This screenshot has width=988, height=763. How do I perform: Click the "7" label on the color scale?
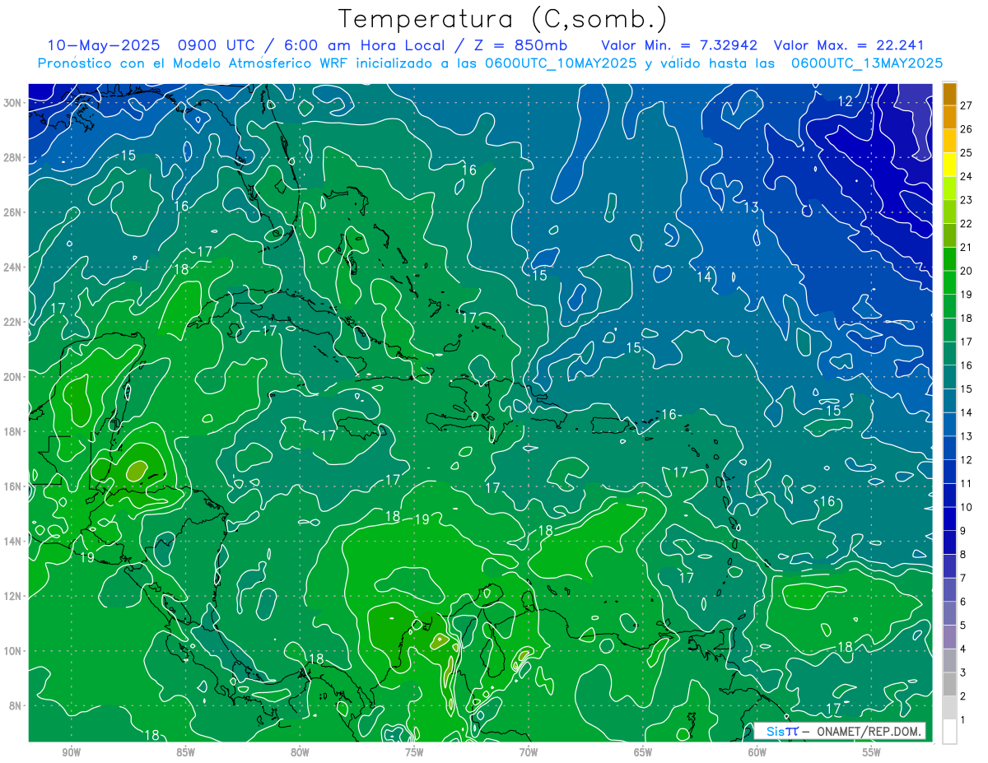[963, 578]
